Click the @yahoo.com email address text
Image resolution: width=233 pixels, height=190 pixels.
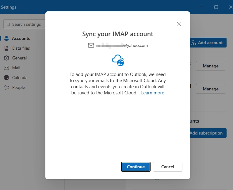[x=122, y=45]
